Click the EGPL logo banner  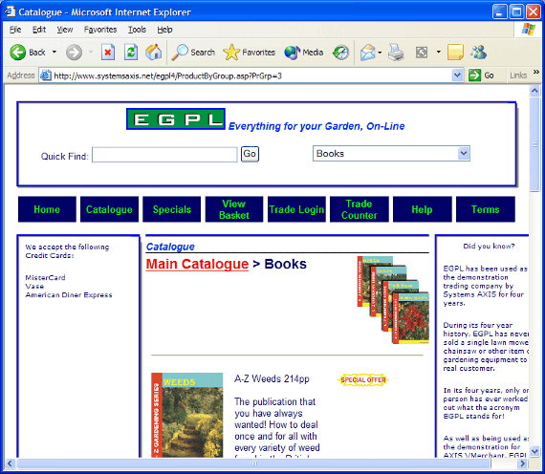pos(176,119)
